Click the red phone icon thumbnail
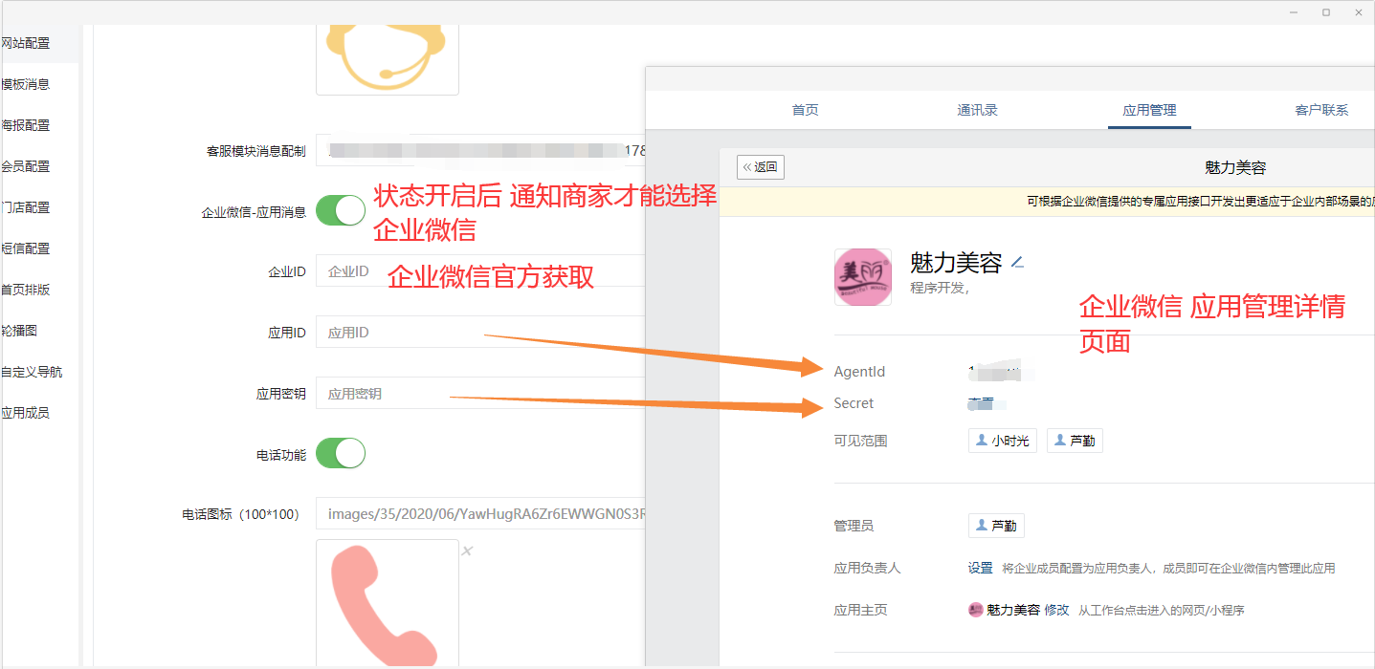Image resolution: width=1375 pixels, height=669 pixels. [388, 604]
